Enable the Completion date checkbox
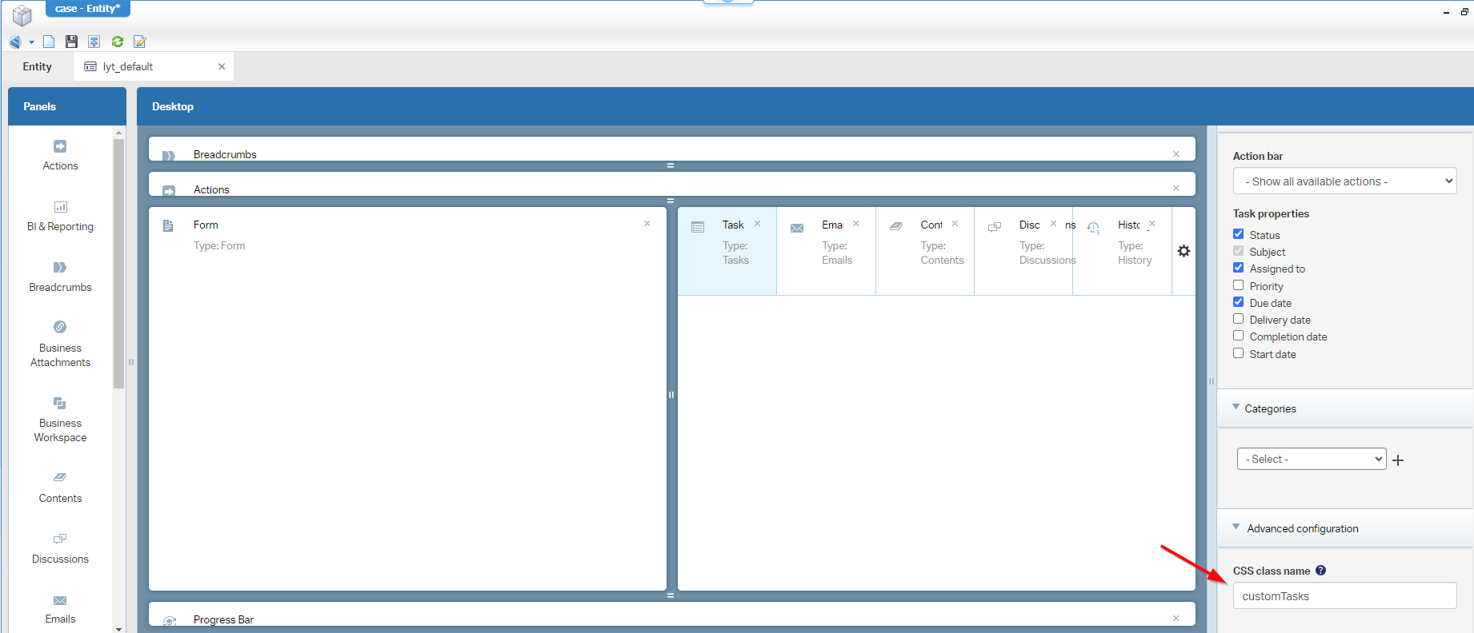The width and height of the screenshot is (1474, 633). coord(1239,336)
